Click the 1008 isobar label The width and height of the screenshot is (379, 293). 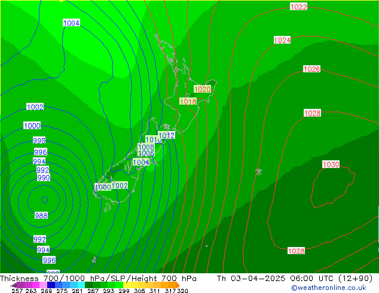pyautogui.click(x=146, y=147)
